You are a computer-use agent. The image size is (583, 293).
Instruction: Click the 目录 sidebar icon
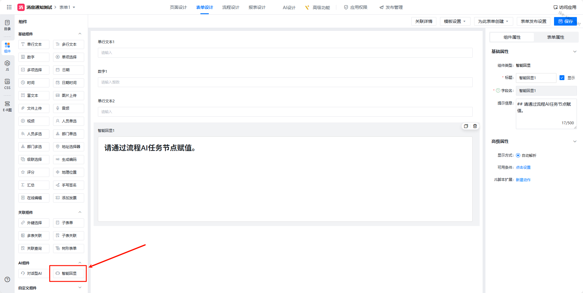(x=7, y=25)
